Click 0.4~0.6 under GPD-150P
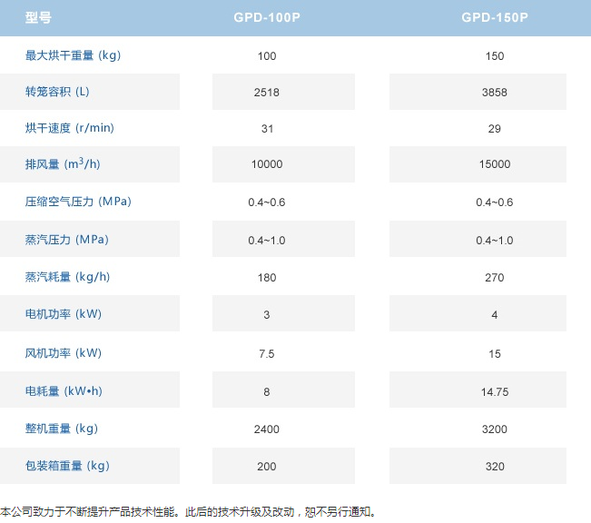This screenshot has width=591, height=523. point(495,202)
